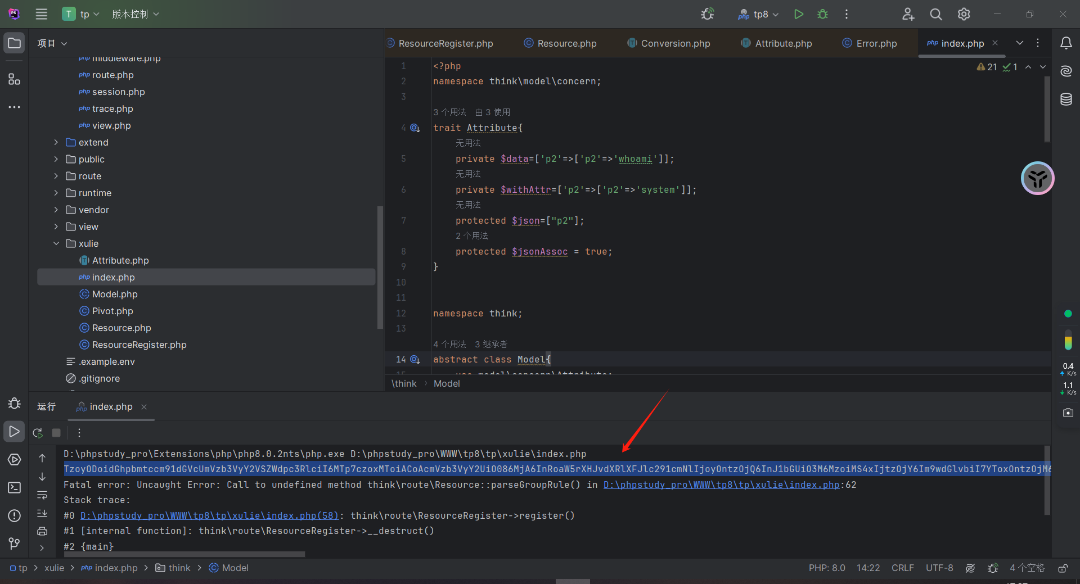Switch to the Error.php editor tab

click(x=876, y=43)
